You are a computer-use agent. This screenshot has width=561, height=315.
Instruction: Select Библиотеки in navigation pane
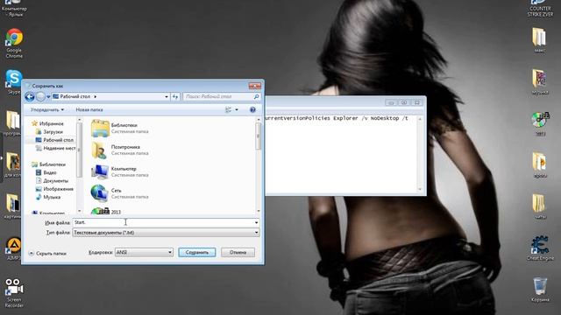[49, 164]
